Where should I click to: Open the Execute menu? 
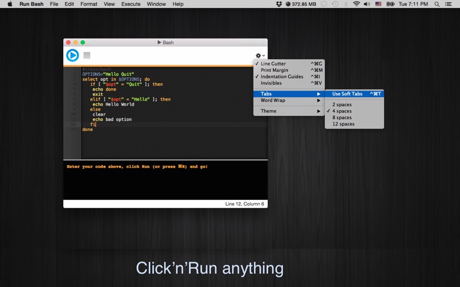tap(131, 4)
